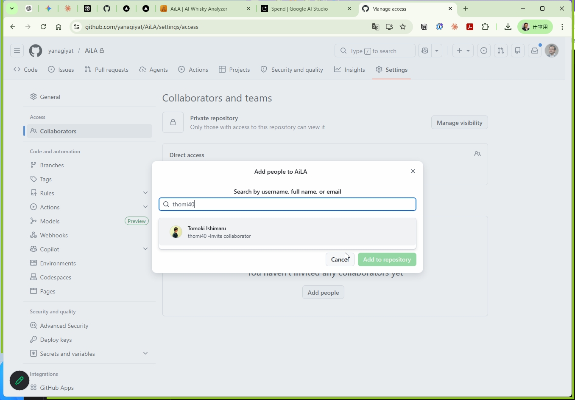575x400 pixels.
Task: Close the Add people dialog
Action: [413, 171]
